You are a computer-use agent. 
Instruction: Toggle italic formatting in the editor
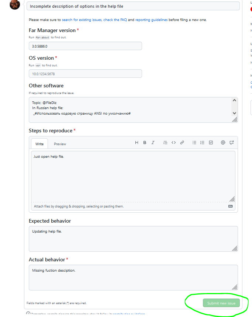(153, 143)
